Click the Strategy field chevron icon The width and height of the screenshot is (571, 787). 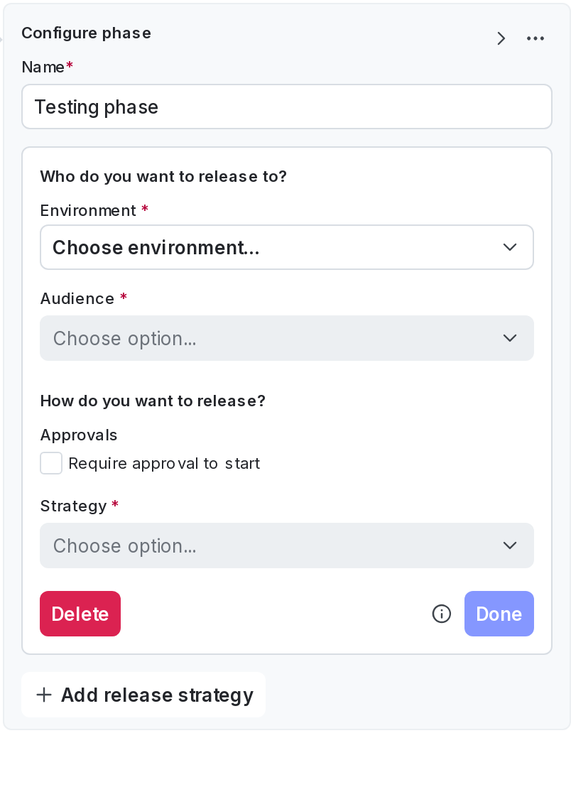tap(510, 546)
